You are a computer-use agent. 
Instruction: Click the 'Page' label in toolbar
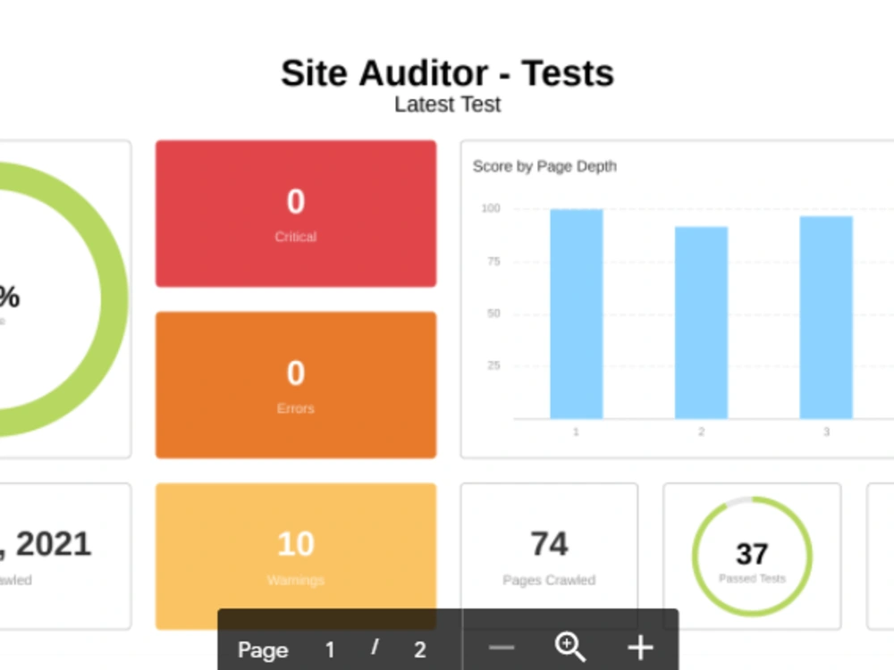tap(263, 650)
